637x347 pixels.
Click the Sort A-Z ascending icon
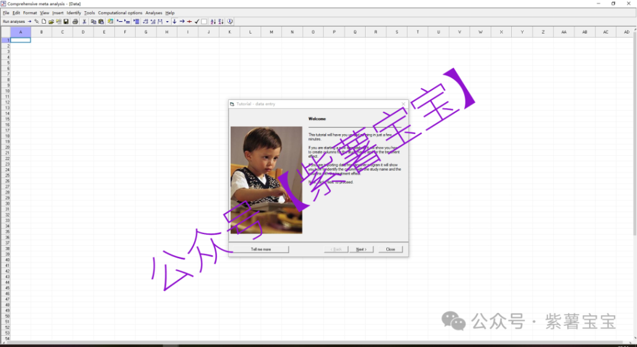(213, 22)
